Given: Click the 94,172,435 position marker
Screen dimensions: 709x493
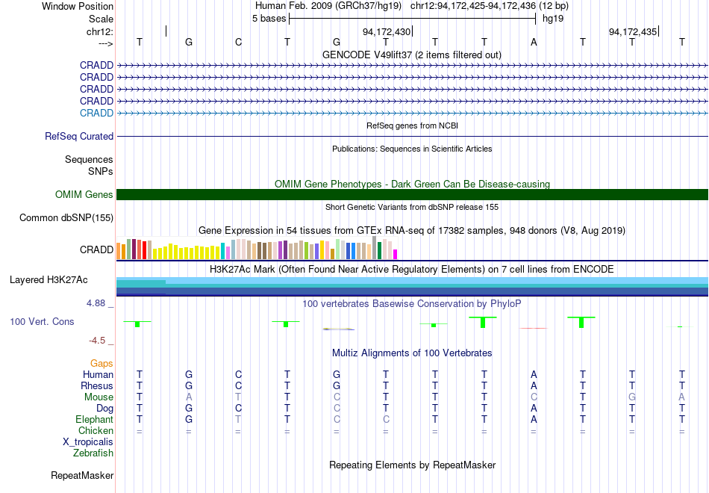Looking at the screenshot, I should [633, 31].
